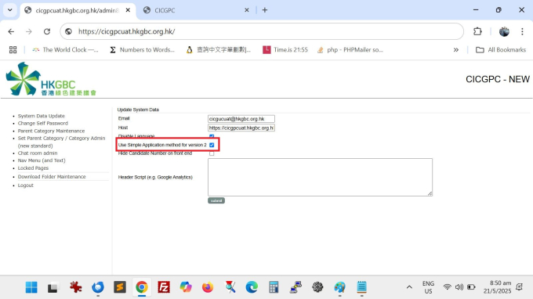
Task: Open the Chrome three-dot menu
Action: pyautogui.click(x=522, y=31)
